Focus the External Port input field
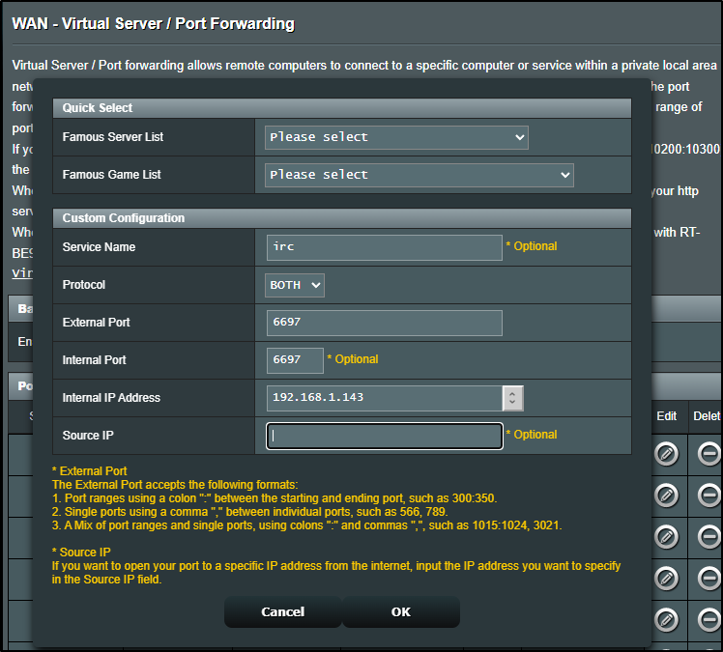The width and height of the screenshot is (723, 652). (x=384, y=323)
